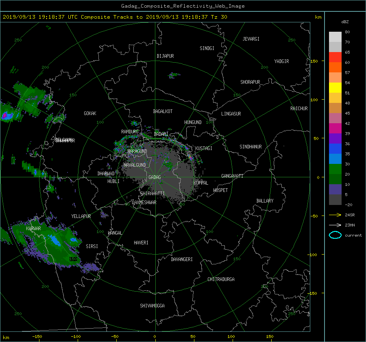
Task: Select the GADAG label at radar center
Action: coord(155,177)
